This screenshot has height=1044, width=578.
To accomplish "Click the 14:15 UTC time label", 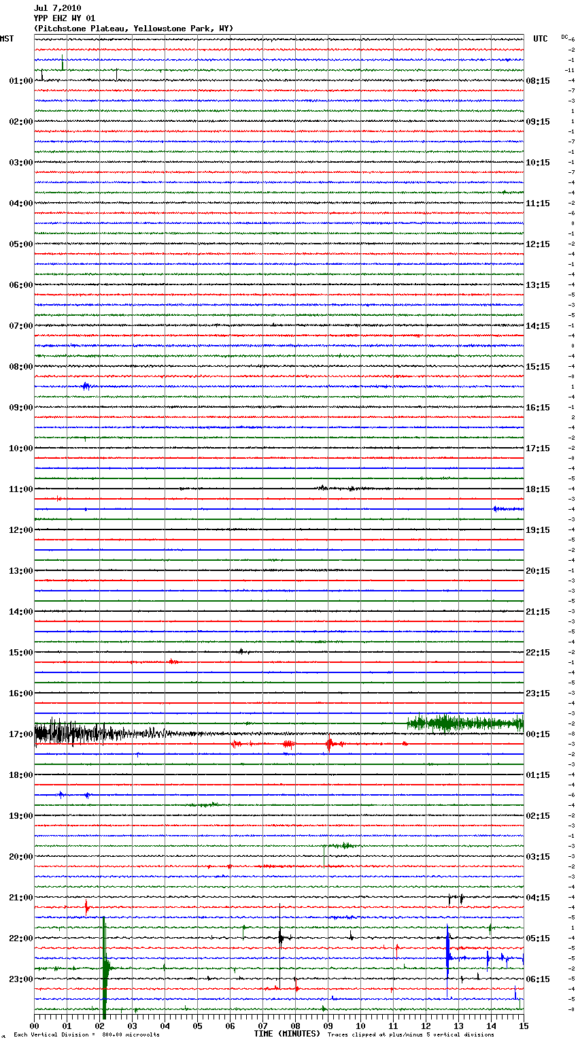I will [x=538, y=326].
